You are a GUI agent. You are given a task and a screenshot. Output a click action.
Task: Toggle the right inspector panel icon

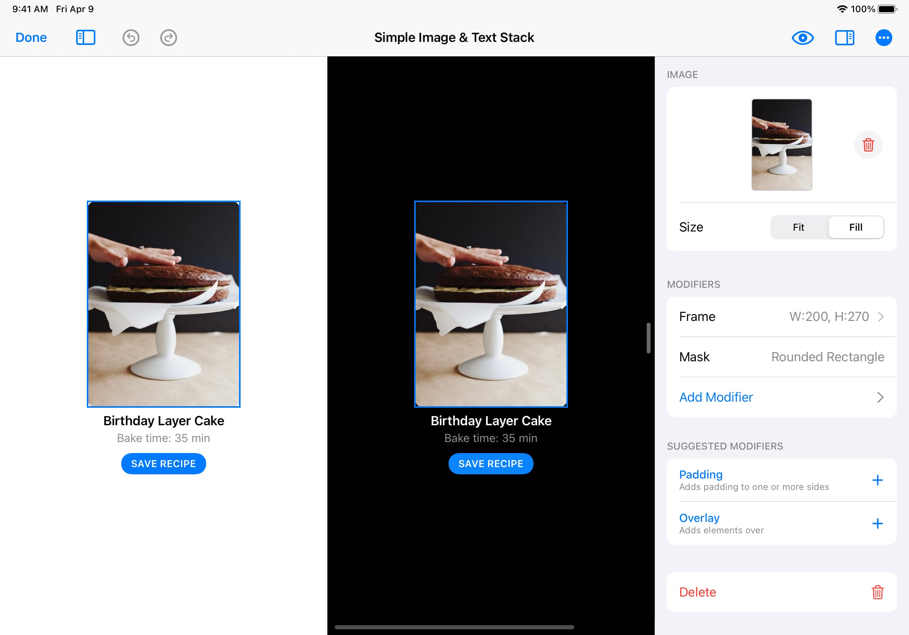844,38
